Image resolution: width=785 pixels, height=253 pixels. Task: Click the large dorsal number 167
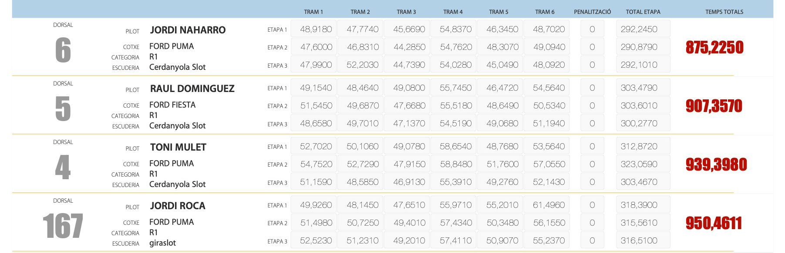[x=63, y=226]
